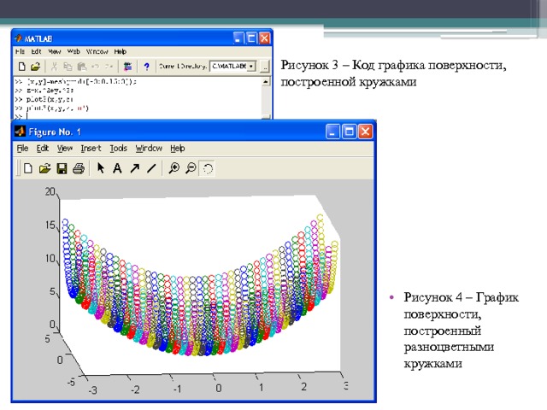
Task: Click Redo arrow in MATLAB toolbar
Action: click(109, 66)
